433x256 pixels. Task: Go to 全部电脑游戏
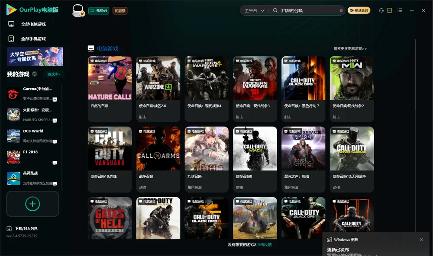(x=27, y=24)
